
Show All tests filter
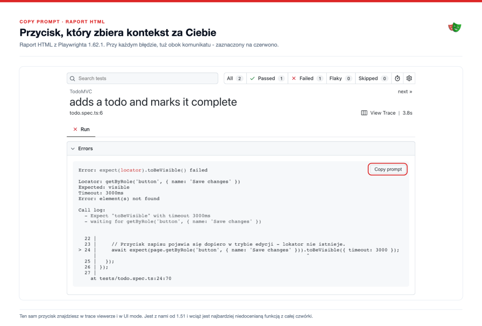point(235,78)
